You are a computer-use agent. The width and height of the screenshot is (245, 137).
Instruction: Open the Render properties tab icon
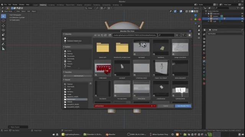click(204, 39)
